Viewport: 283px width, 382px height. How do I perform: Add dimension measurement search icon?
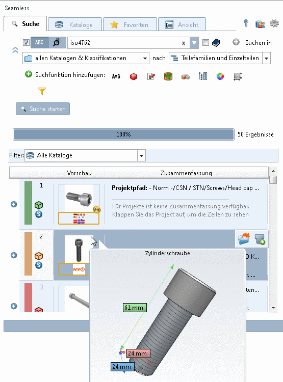point(238,76)
